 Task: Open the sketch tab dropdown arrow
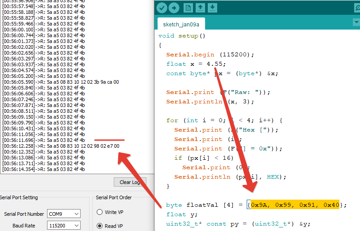point(356,22)
